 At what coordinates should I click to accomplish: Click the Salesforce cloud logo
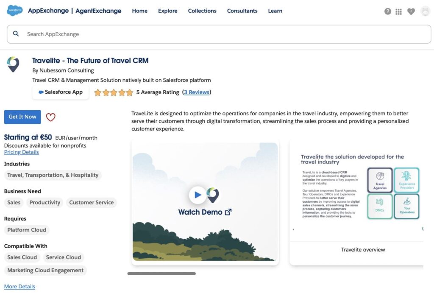(15, 11)
